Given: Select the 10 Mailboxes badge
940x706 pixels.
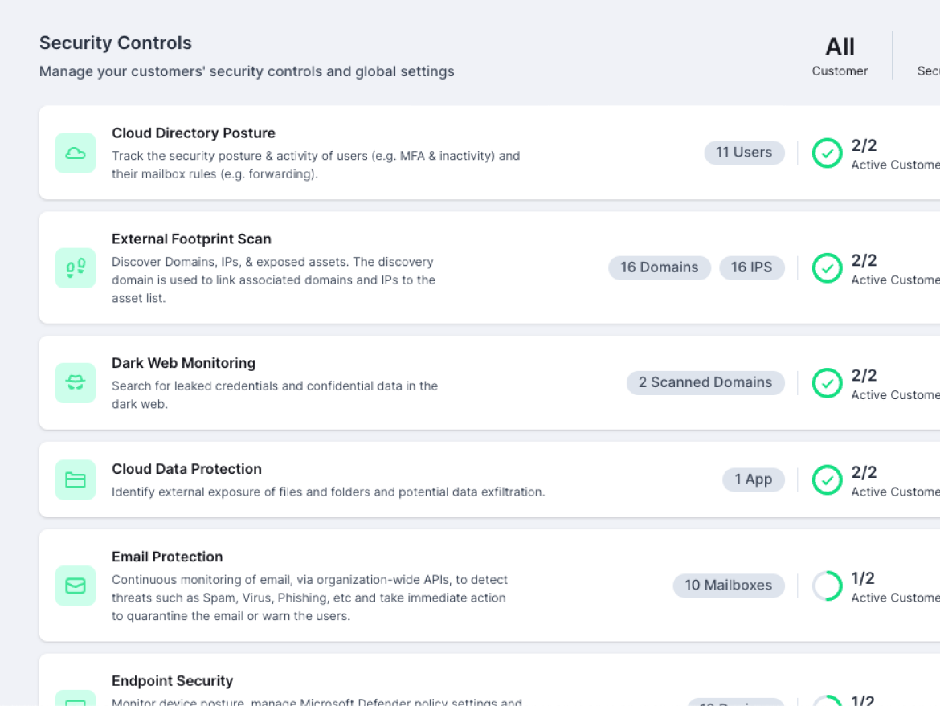Looking at the screenshot, I should (x=728, y=586).
